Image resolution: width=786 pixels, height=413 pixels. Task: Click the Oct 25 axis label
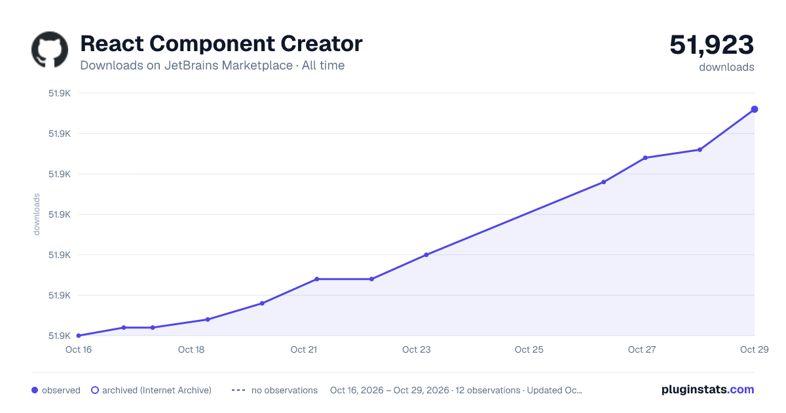click(529, 349)
